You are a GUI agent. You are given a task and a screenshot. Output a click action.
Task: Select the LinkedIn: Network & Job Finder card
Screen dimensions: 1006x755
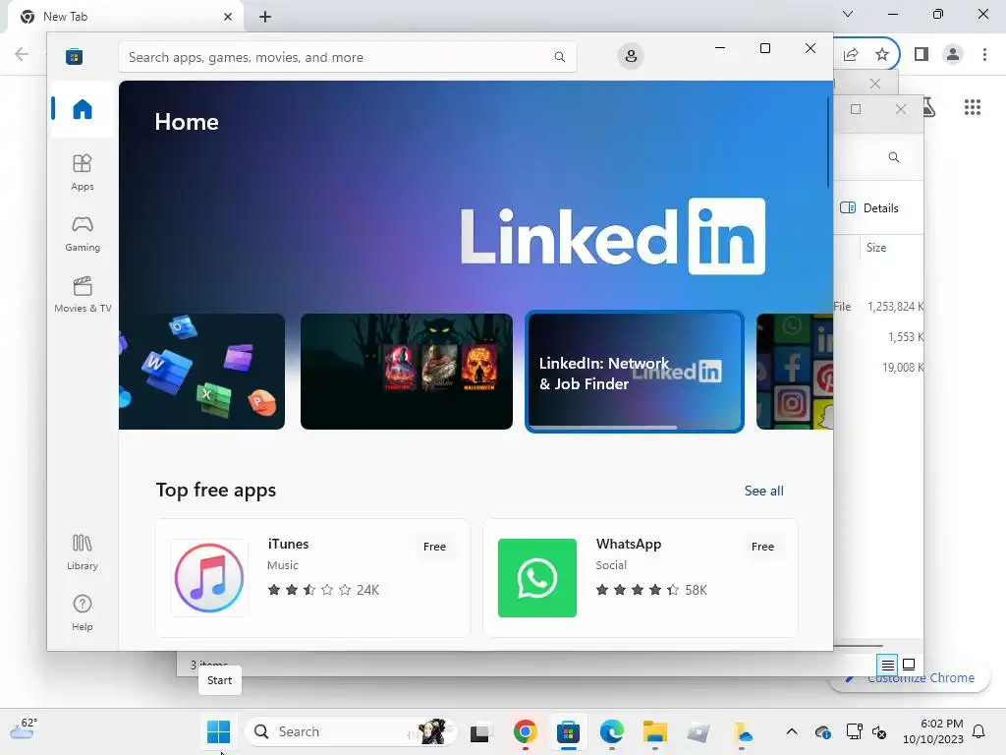click(635, 371)
